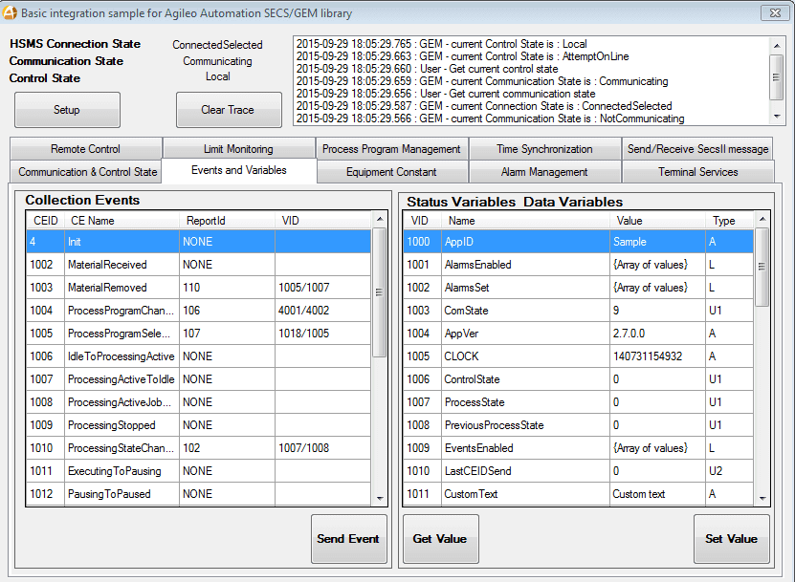
Task: Clear the trace log
Action: (x=228, y=110)
